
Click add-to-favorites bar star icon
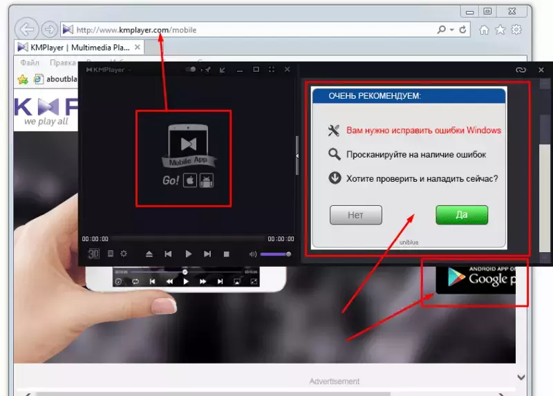point(23,79)
